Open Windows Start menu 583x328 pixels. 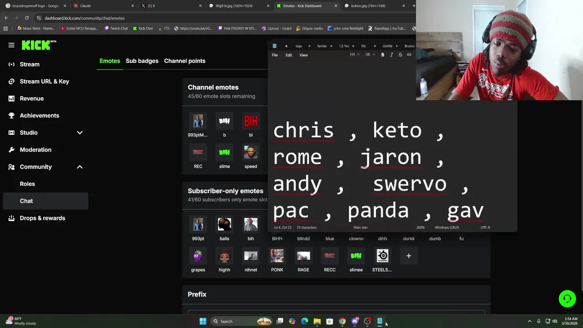coord(203,321)
